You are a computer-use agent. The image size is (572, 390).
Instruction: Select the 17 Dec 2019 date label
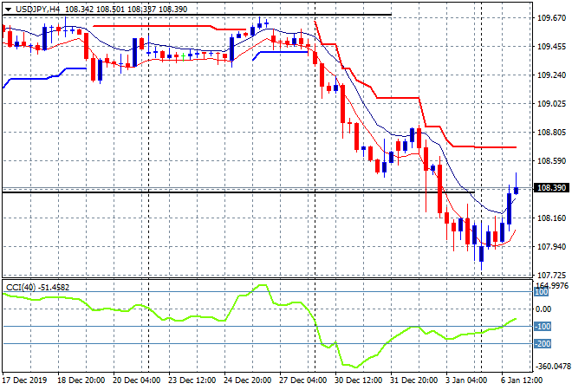coord(27,380)
